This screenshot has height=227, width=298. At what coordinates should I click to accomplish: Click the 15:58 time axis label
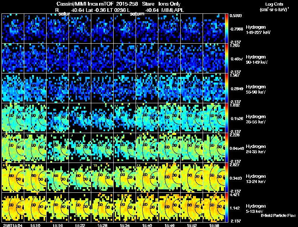(214, 225)
